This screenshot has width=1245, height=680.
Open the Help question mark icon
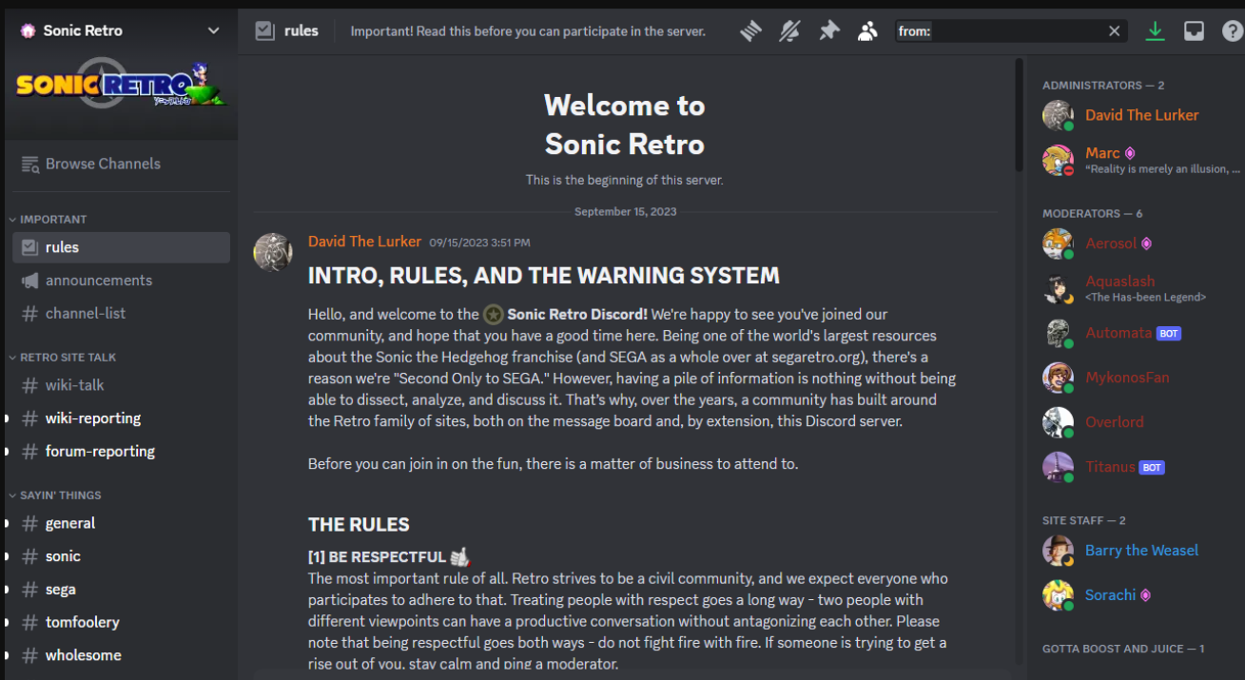(x=1233, y=31)
